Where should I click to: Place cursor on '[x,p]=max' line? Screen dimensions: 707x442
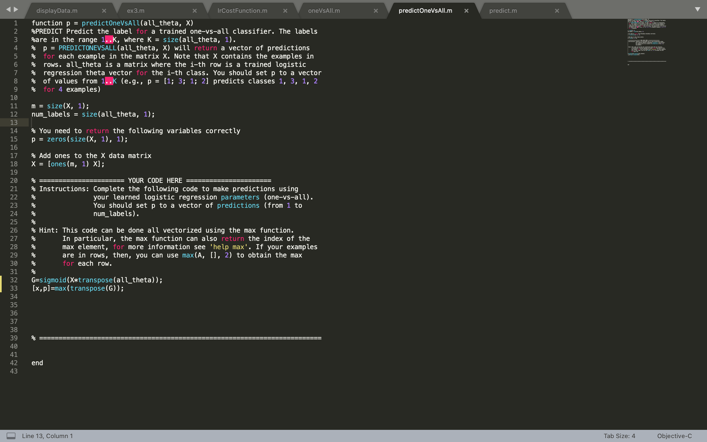click(78, 288)
